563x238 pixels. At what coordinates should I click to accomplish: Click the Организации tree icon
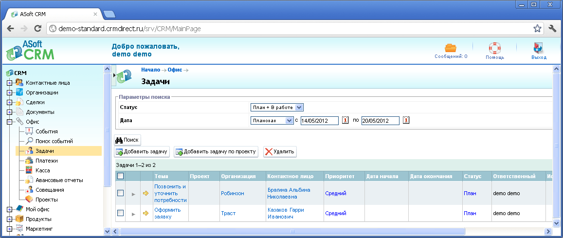[x=19, y=92]
